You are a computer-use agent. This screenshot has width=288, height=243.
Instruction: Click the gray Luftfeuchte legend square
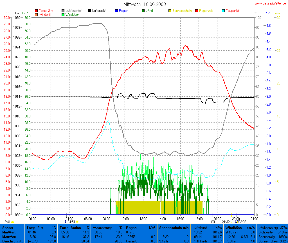tap(63, 11)
